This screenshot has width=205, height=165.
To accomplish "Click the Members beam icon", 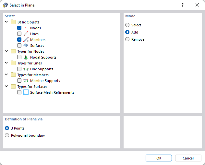I will pos(26,40).
